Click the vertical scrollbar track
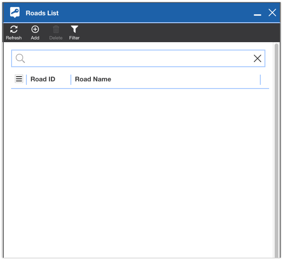Image resolution: width=283 pixels, height=260 pixels. click(277, 151)
